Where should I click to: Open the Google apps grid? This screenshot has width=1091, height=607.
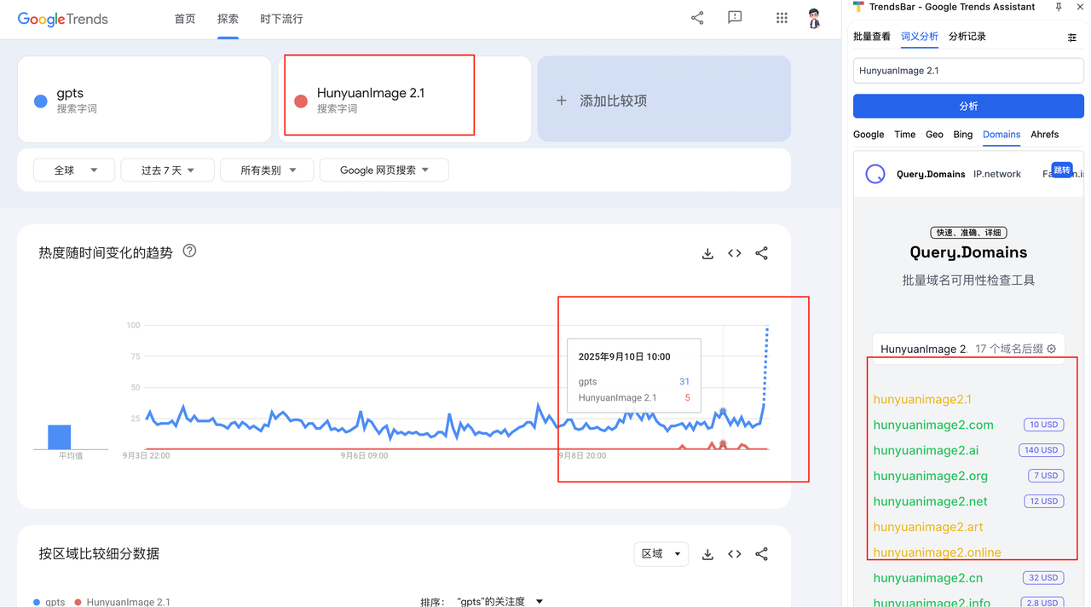pyautogui.click(x=782, y=18)
